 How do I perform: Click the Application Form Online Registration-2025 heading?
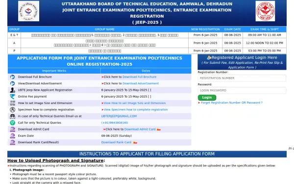(x=99, y=61)
